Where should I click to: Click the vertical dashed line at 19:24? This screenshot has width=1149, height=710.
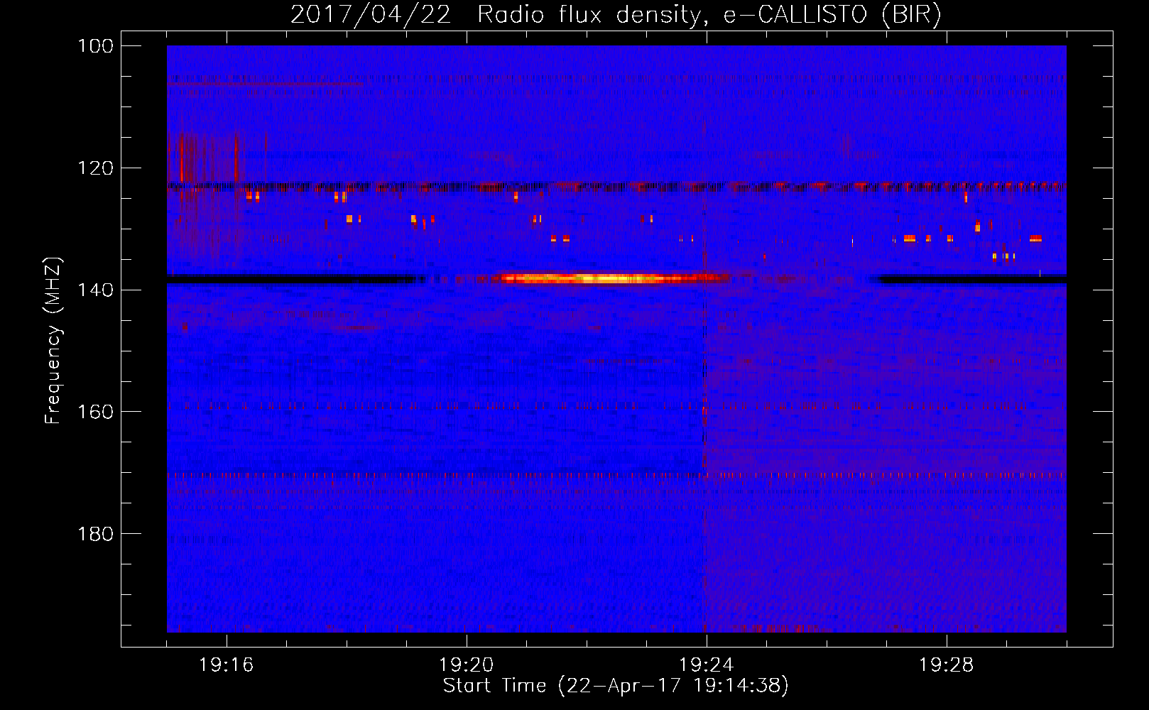click(x=704, y=412)
